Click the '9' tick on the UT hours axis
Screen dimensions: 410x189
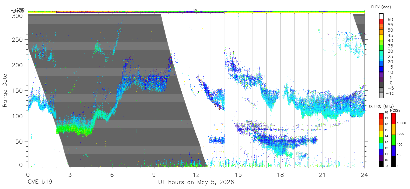coord(154,174)
